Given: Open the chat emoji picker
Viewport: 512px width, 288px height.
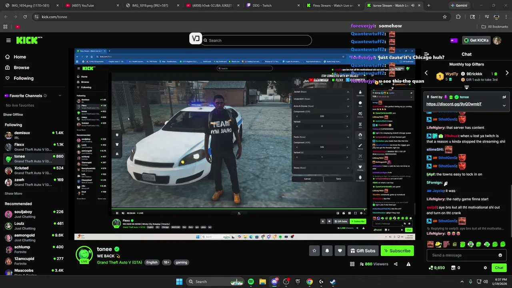Looking at the screenshot, I should tap(500, 255).
